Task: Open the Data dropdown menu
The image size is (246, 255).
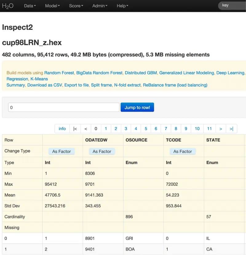Action: coord(30,6)
